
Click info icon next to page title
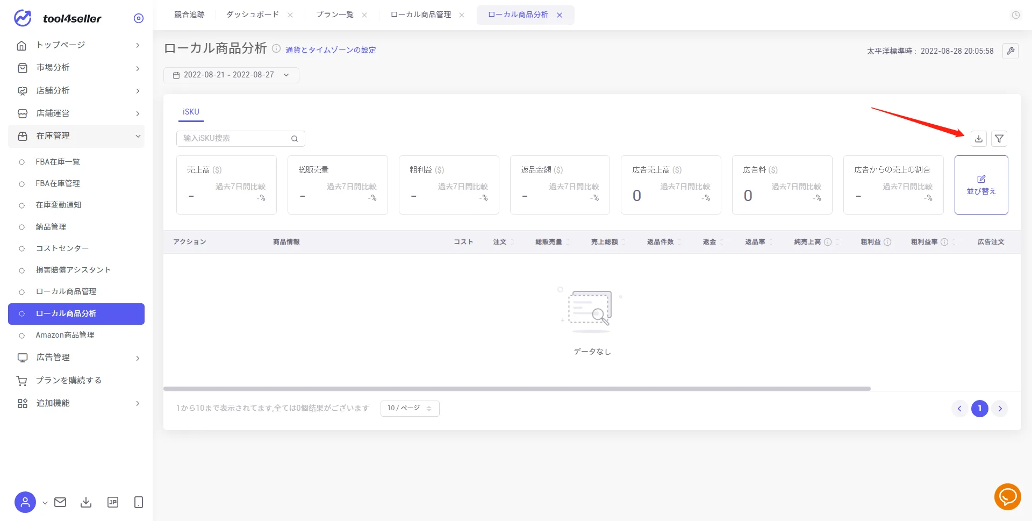click(276, 48)
